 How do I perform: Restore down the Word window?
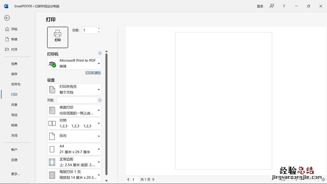tap(309, 6)
